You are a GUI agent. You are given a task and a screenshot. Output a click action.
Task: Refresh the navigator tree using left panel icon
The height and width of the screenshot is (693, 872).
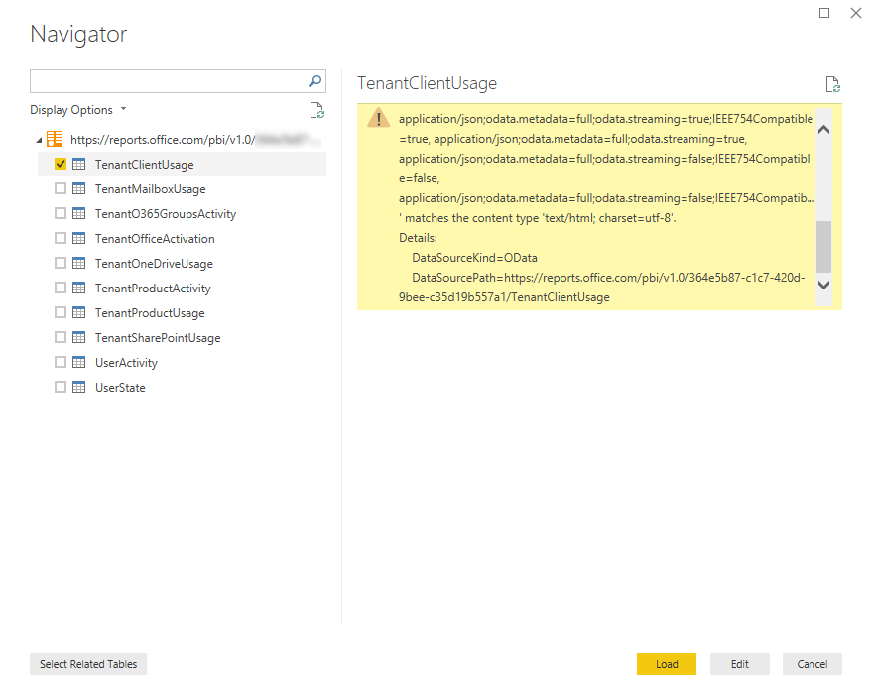click(317, 110)
